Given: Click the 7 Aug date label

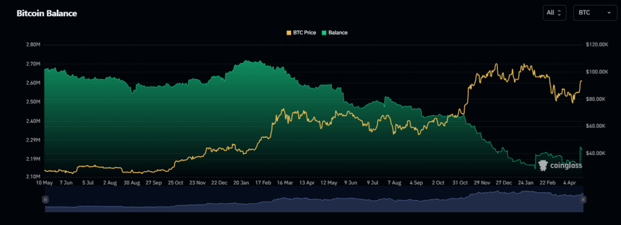Looking at the screenshot, I should (x=395, y=183).
